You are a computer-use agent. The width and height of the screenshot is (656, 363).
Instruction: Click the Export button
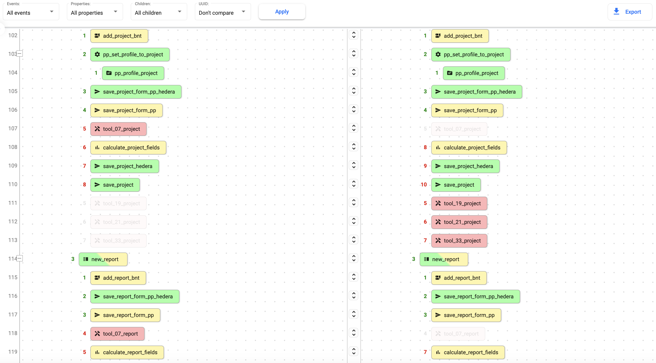tap(630, 12)
